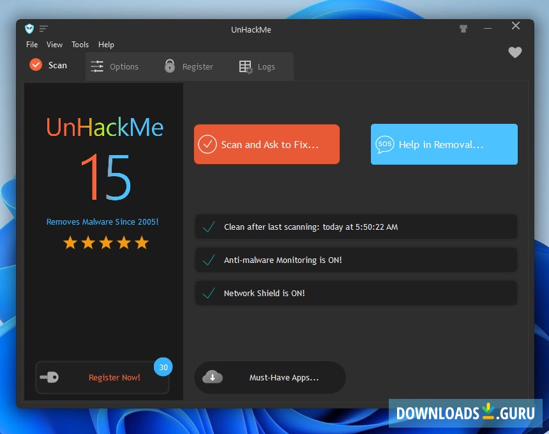This screenshot has height=434, width=549.
Task: Click the Clean after last scanning status row
Action: pos(356,227)
